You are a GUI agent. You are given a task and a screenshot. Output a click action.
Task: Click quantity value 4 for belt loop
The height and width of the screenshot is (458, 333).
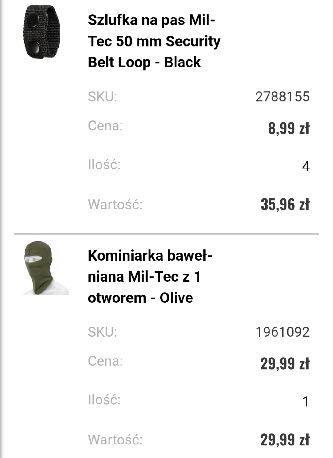pyautogui.click(x=306, y=166)
